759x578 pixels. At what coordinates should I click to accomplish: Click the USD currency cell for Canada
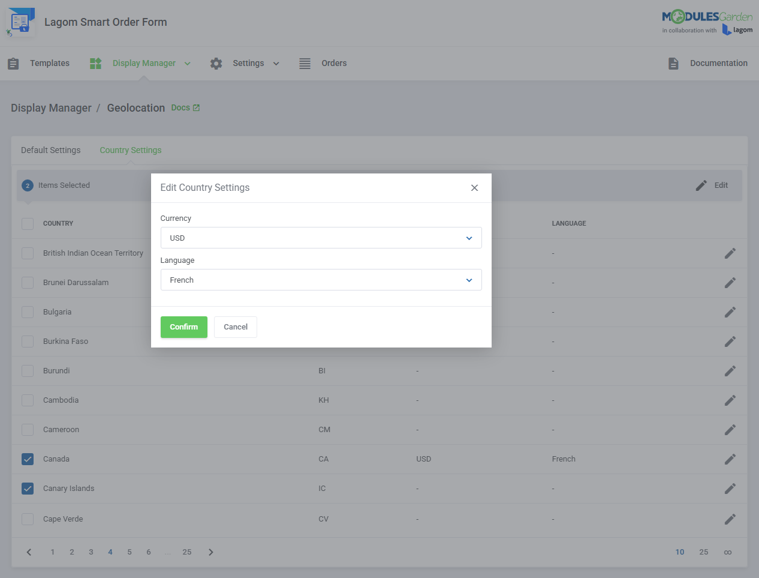pos(424,459)
